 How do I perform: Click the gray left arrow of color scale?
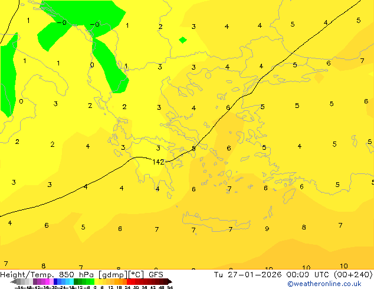14,281
